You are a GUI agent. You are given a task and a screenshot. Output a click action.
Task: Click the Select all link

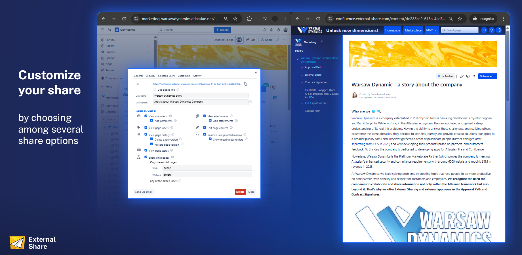tap(141, 111)
